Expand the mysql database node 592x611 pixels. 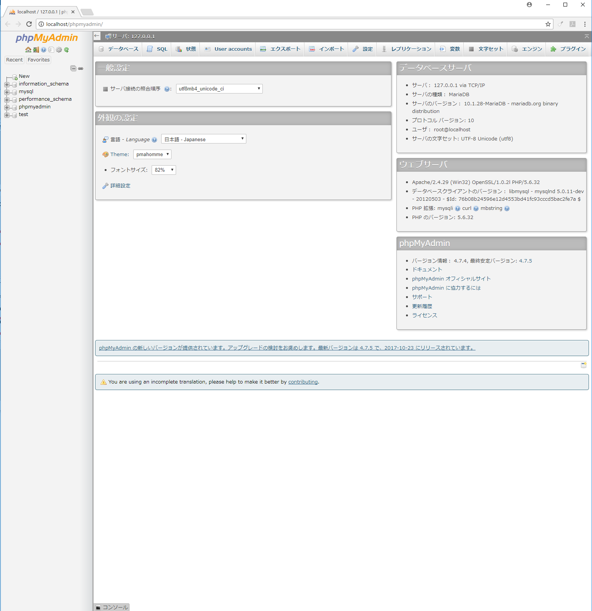[7, 92]
